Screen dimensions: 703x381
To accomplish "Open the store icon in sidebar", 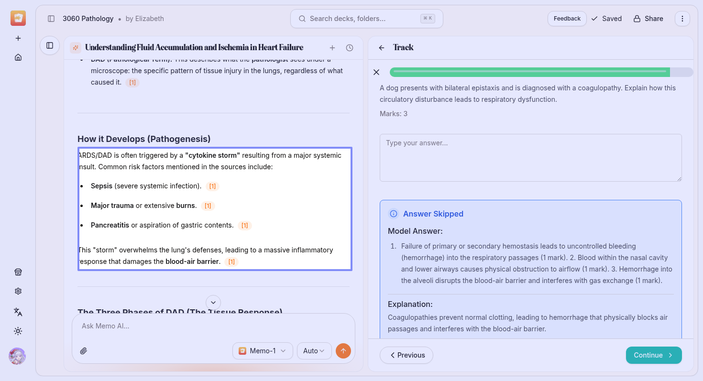I will pos(18,272).
